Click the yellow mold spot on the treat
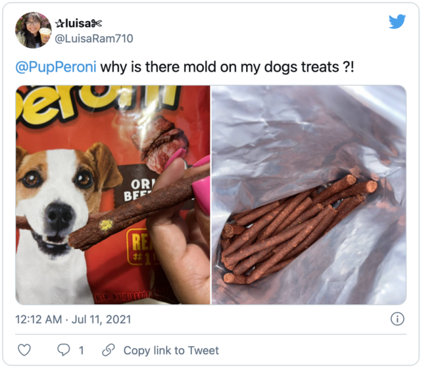 click(x=106, y=225)
